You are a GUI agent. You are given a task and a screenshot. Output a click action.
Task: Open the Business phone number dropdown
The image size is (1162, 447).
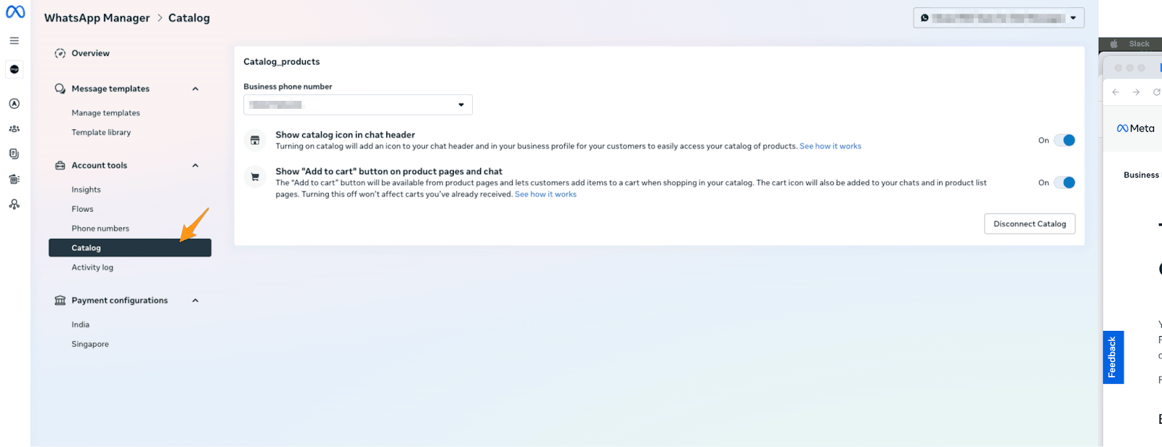(460, 104)
